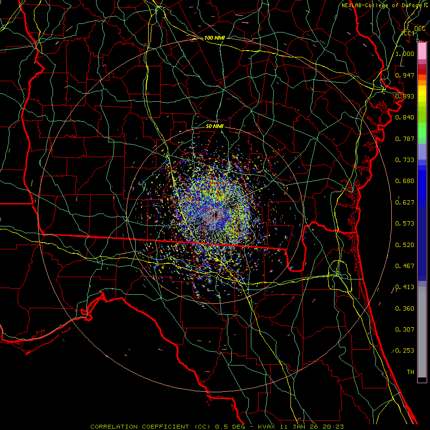The image size is (430, 430).
Task: Click the '50 NMI' range ring label
Action: tap(215, 126)
